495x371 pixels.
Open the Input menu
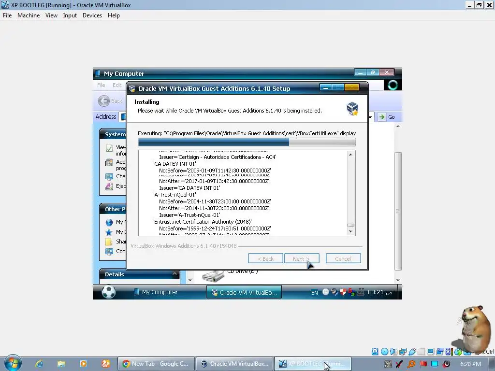70,15
